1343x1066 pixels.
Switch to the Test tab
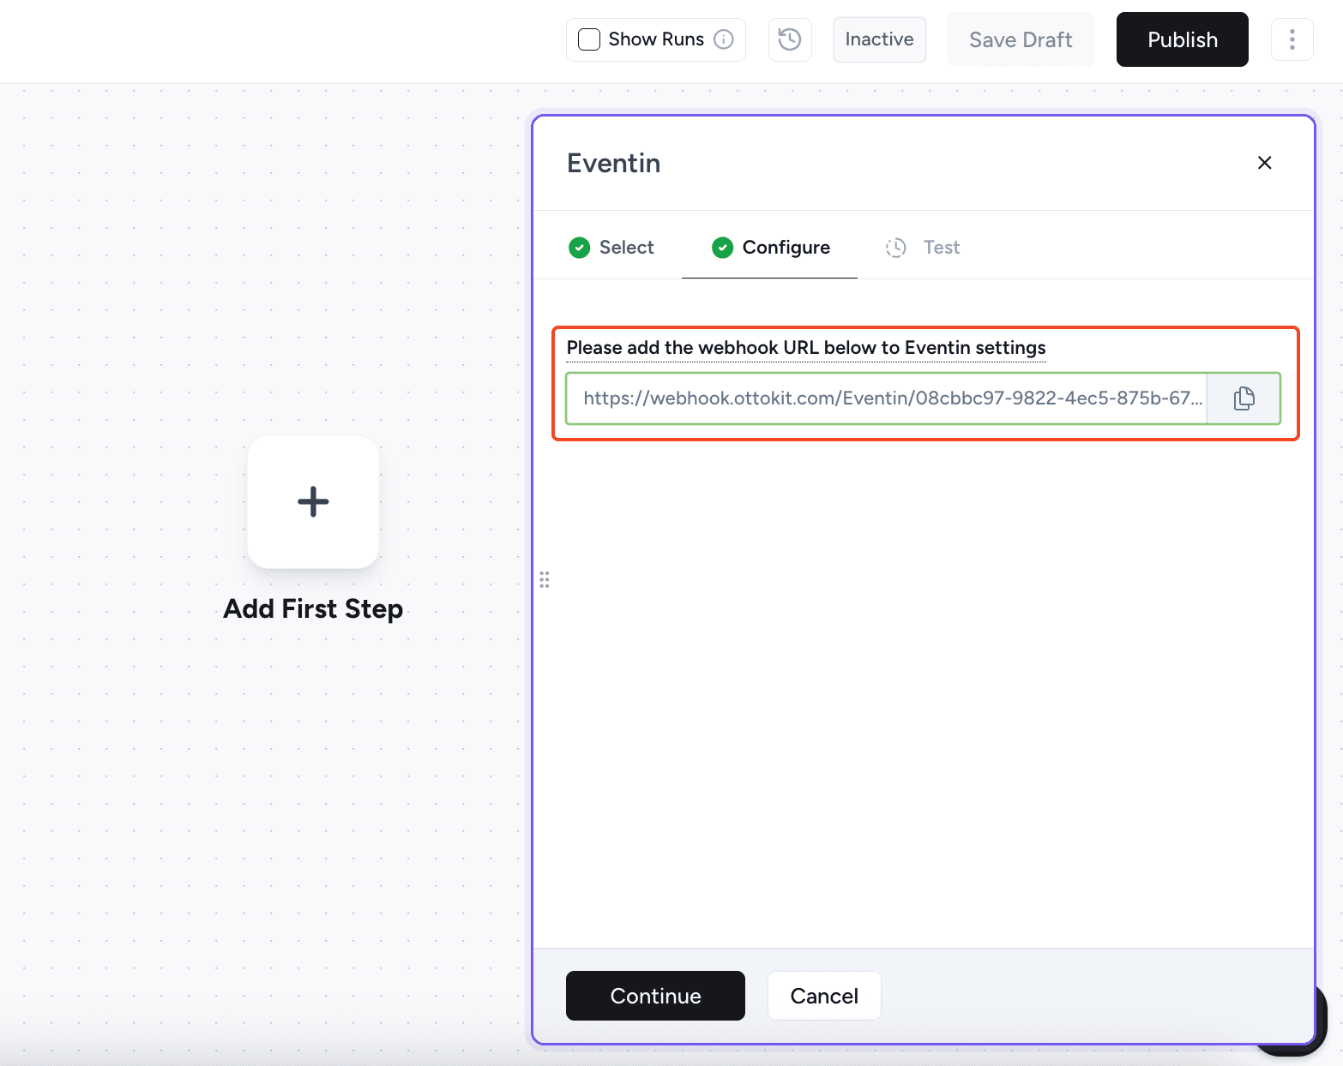pos(923,248)
